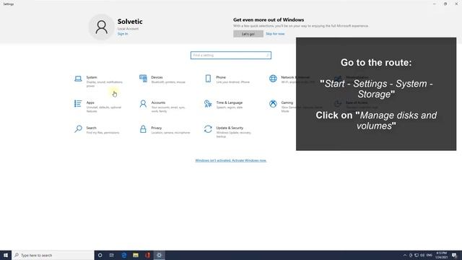Image resolution: width=462 pixels, height=260 pixels.
Task: Click the Let's go button
Action: pos(248,34)
